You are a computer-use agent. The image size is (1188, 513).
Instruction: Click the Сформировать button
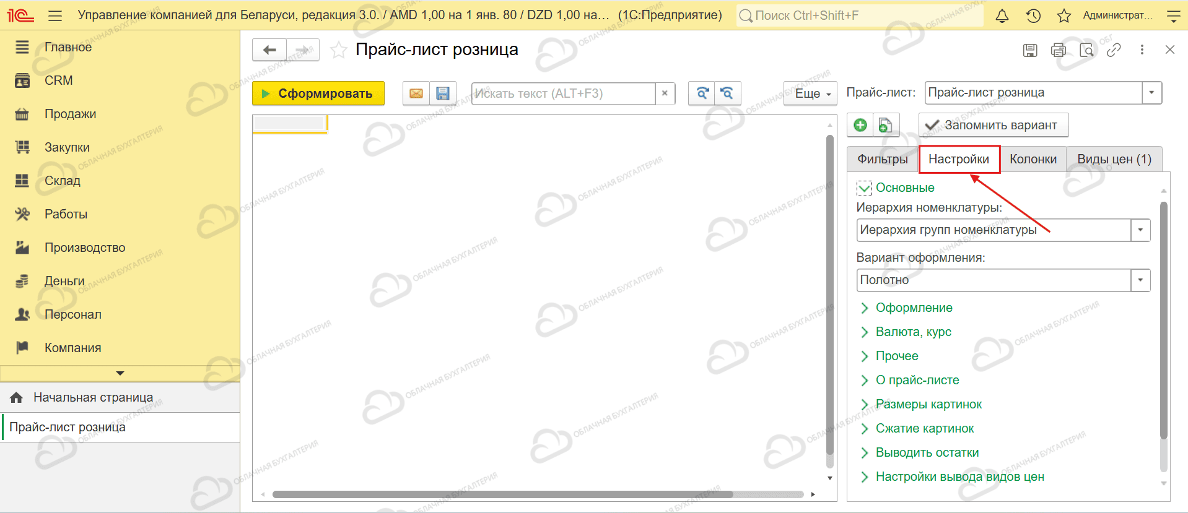318,93
